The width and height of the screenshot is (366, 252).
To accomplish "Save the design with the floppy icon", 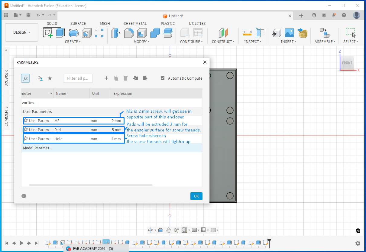I will tap(28, 15).
